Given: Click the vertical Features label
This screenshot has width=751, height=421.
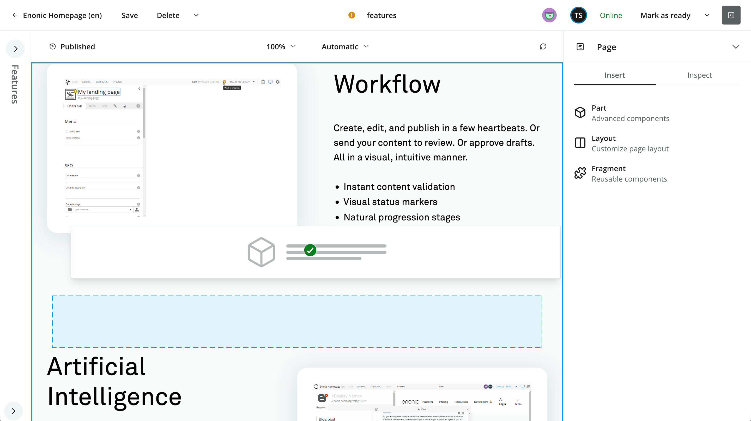Looking at the screenshot, I should pyautogui.click(x=15, y=84).
